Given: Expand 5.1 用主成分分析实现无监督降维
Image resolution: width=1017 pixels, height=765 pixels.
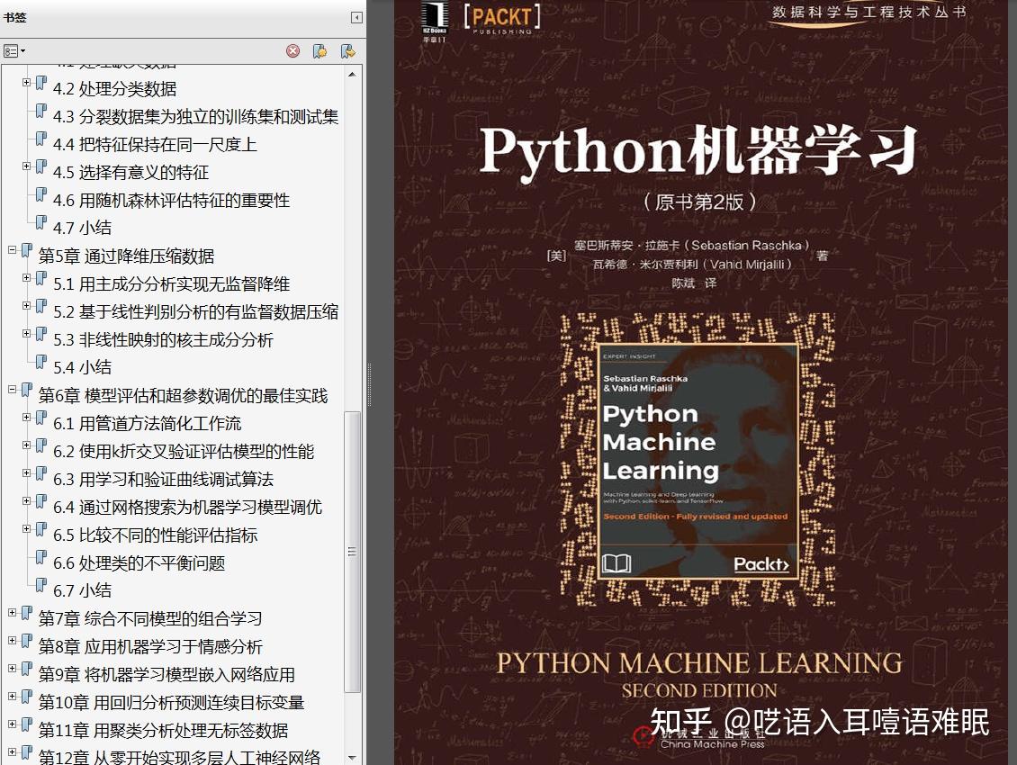Looking at the screenshot, I should (x=26, y=278).
